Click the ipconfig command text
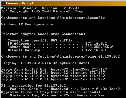Viewport: 126px width, 98px height. pyautogui.click(x=96, y=18)
